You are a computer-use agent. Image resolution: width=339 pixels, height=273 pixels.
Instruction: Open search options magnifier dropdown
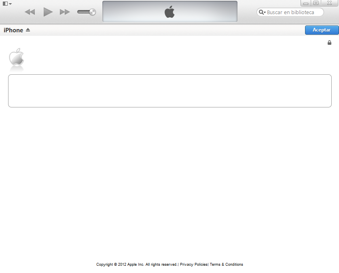pos(262,12)
